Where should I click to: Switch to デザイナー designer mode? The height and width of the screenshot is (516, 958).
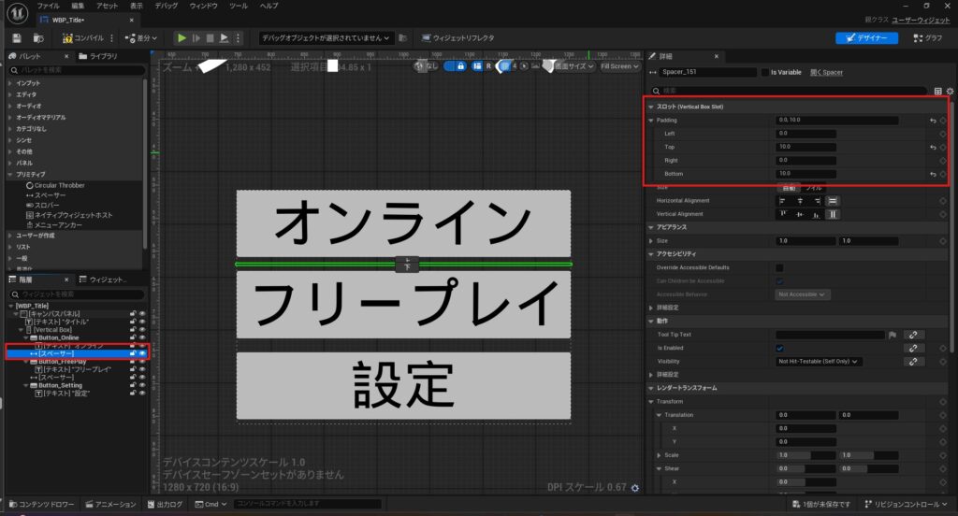coord(866,38)
